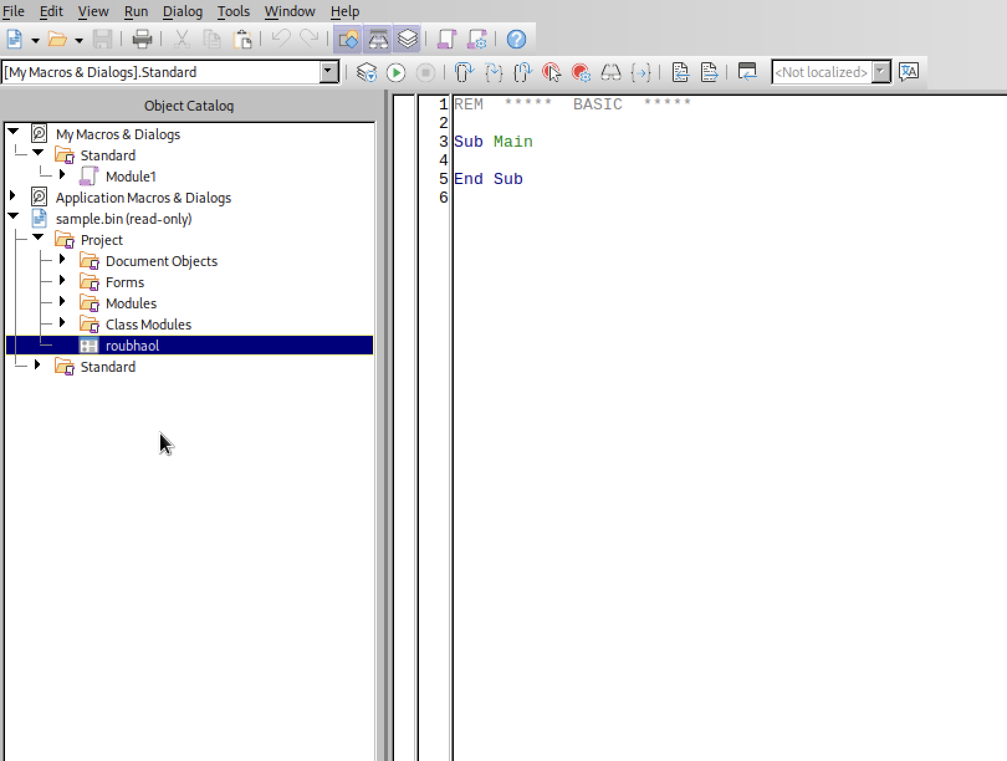The image size is (1007, 761).
Task: Click the Find Parenthesis icon
Action: [x=640, y=72]
